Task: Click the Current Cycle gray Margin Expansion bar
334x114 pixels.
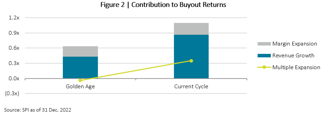Action: tap(191, 29)
